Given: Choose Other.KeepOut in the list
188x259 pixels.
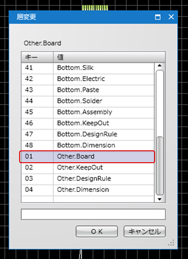Looking at the screenshot, I should point(88,168).
